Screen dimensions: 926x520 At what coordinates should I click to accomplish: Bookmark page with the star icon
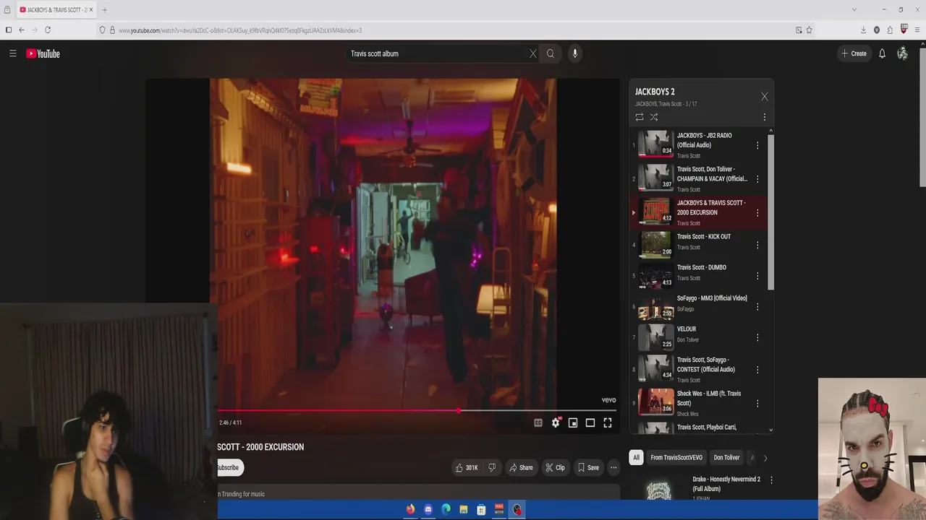coord(810,30)
